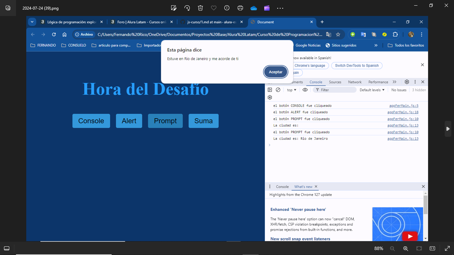Viewport: 454px width, 255px height.
Task: Open the Photos edit image tool
Action: click(173, 8)
